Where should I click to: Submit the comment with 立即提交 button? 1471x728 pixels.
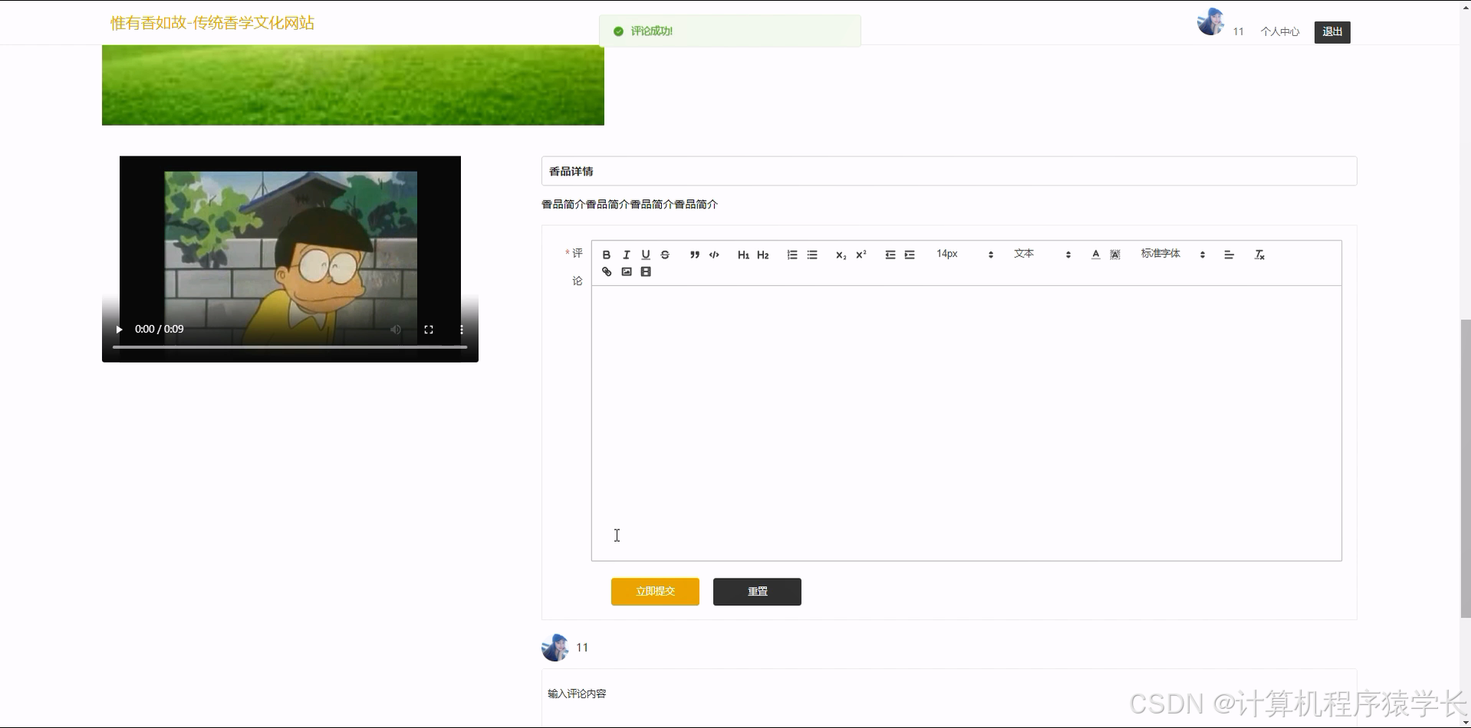(x=654, y=591)
